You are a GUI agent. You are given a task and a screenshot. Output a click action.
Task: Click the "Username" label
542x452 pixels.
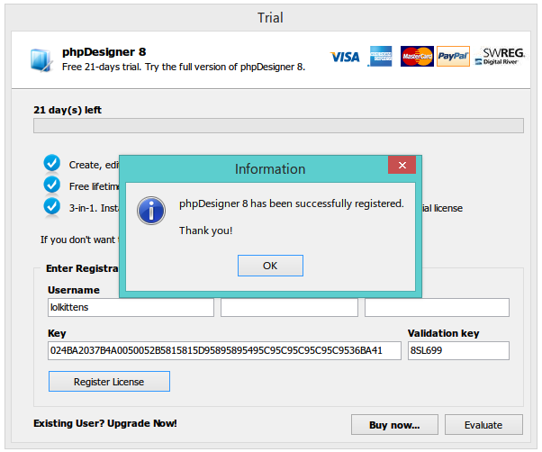click(74, 290)
